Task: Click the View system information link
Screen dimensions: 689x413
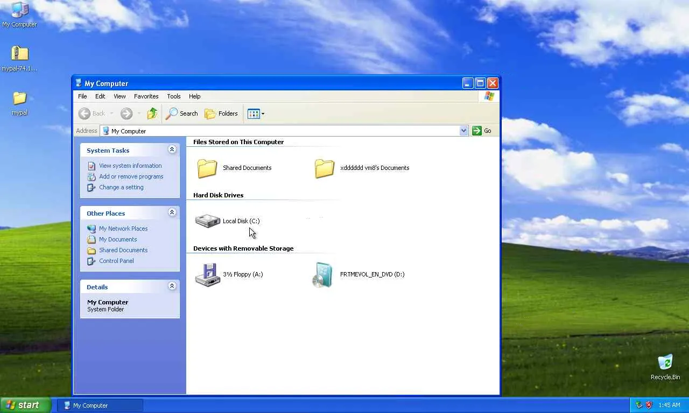Action: (x=130, y=166)
